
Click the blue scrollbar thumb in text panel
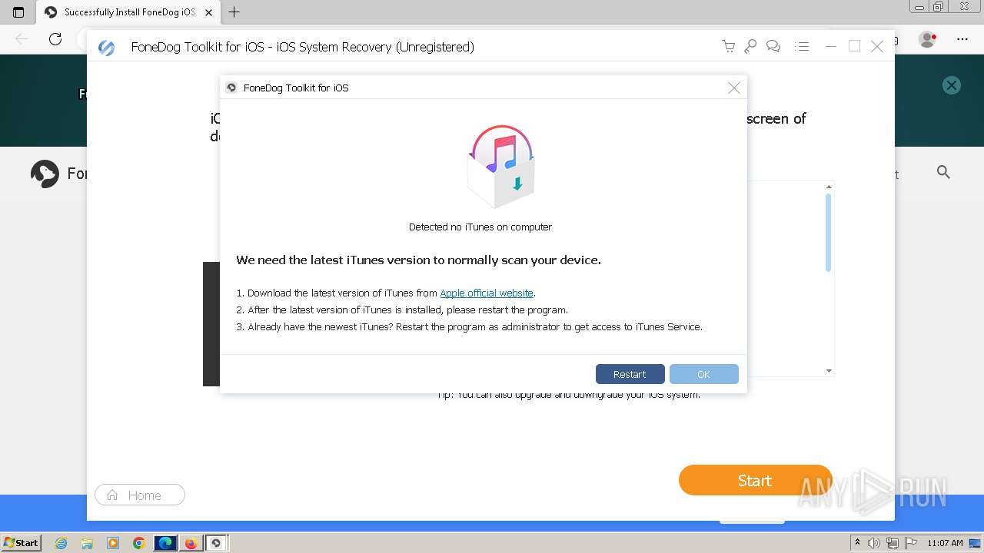tap(828, 232)
